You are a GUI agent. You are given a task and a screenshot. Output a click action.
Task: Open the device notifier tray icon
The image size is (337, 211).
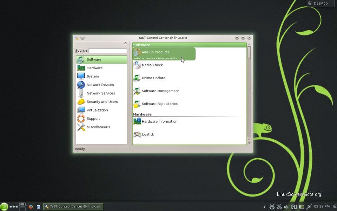[x=294, y=207]
